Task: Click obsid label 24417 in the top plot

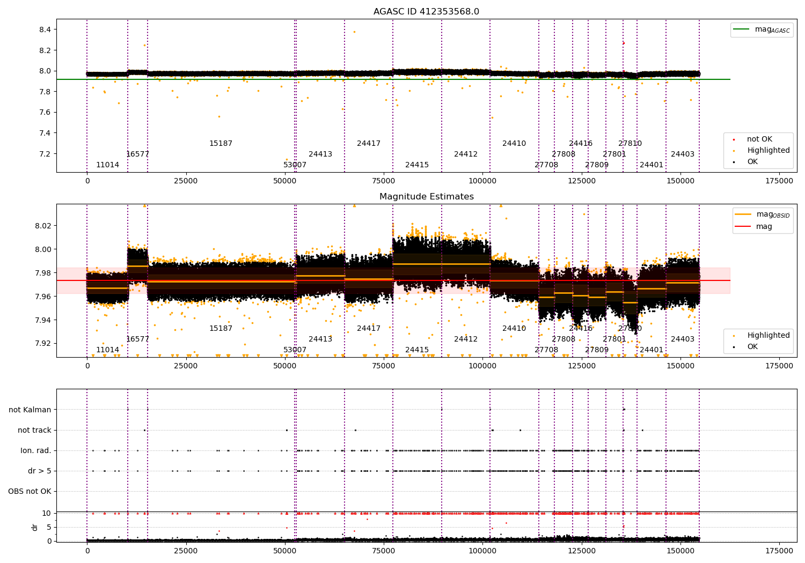Action: coord(369,144)
